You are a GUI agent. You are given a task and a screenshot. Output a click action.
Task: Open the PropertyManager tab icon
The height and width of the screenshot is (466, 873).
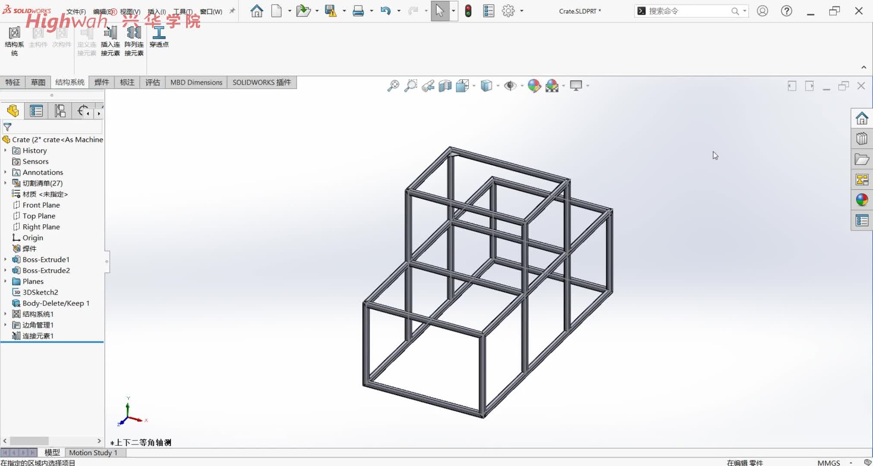(36, 111)
